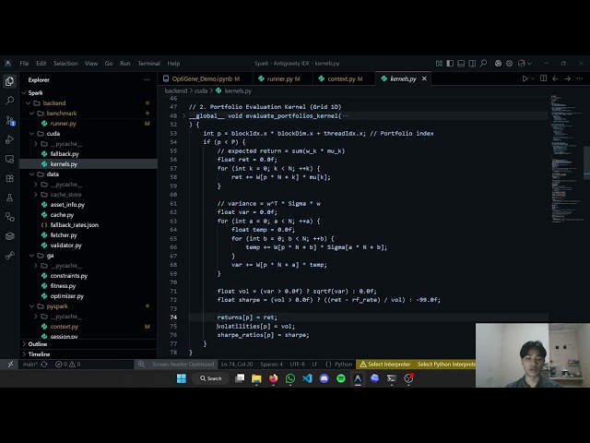Click the code minimap overview
This screenshot has height=443, width=590.
click(568, 158)
